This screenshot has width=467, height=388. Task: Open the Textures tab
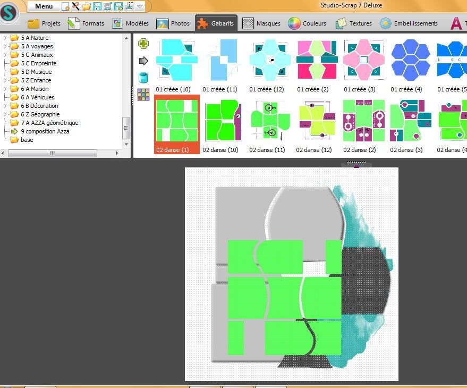[353, 23]
